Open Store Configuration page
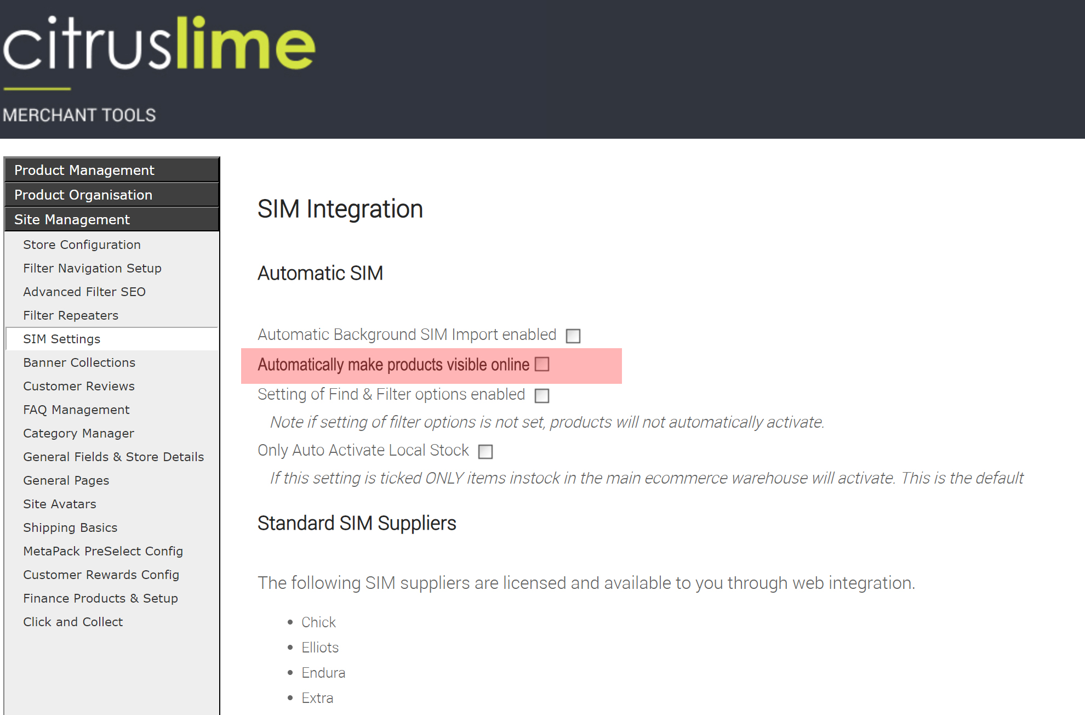The height and width of the screenshot is (715, 1085). pos(82,245)
